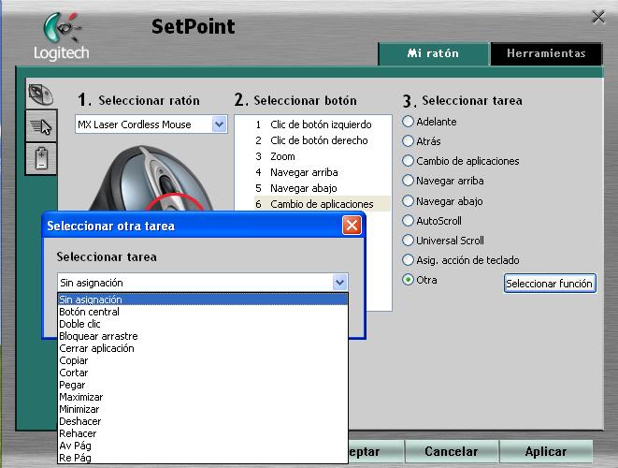The width and height of the screenshot is (618, 468).
Task: Choose the Universal Scroll radio option
Action: [408, 240]
